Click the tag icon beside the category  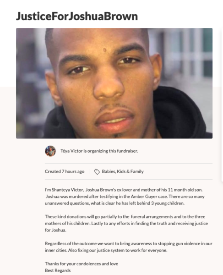[97, 172]
